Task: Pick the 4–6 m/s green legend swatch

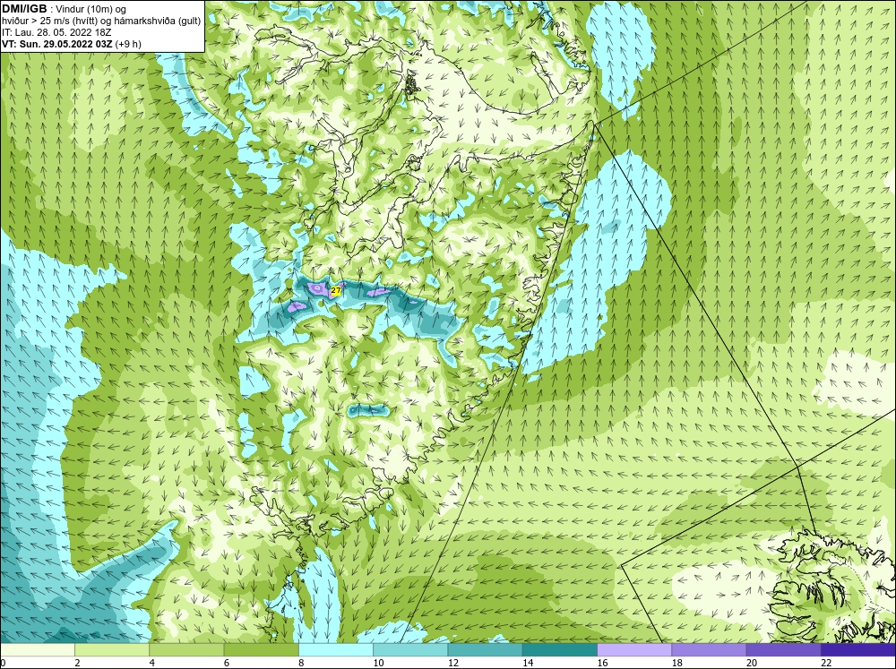Action: pos(186,649)
